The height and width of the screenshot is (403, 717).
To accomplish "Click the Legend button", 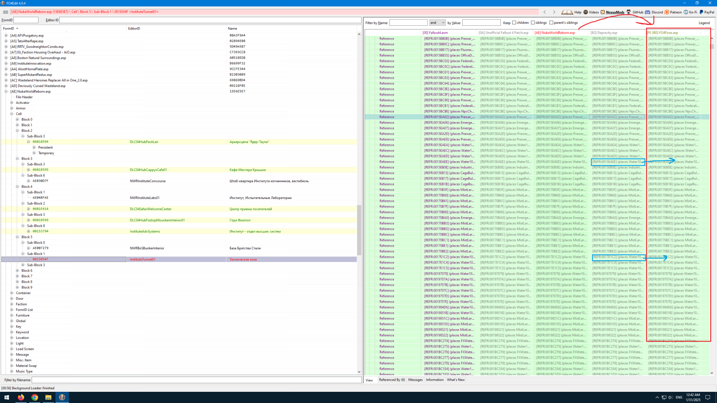I will (704, 23).
